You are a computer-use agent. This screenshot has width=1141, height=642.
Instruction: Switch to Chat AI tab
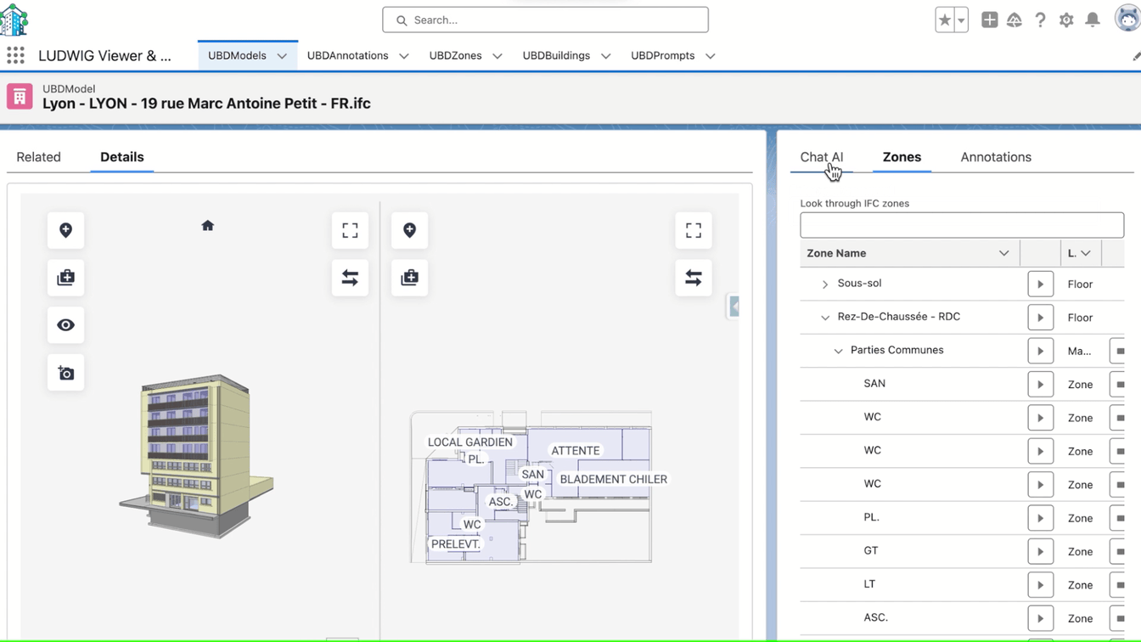point(822,157)
